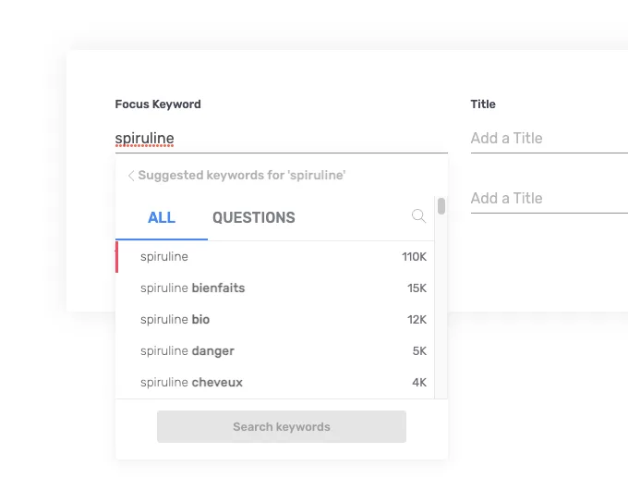The image size is (628, 490).
Task: Select the ALL tab
Action: coord(162,218)
